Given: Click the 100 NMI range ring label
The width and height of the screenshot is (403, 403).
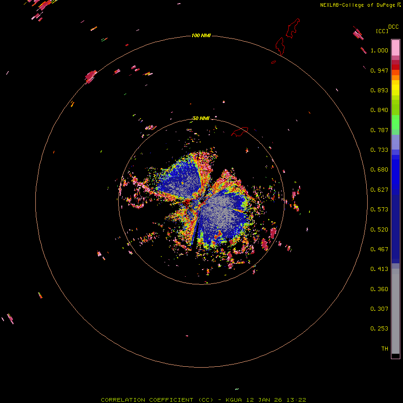Looking at the screenshot, I should [201, 35].
